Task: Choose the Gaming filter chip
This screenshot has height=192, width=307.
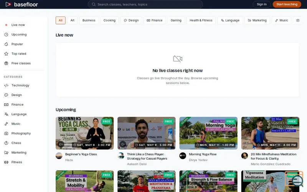Action: coord(176,20)
